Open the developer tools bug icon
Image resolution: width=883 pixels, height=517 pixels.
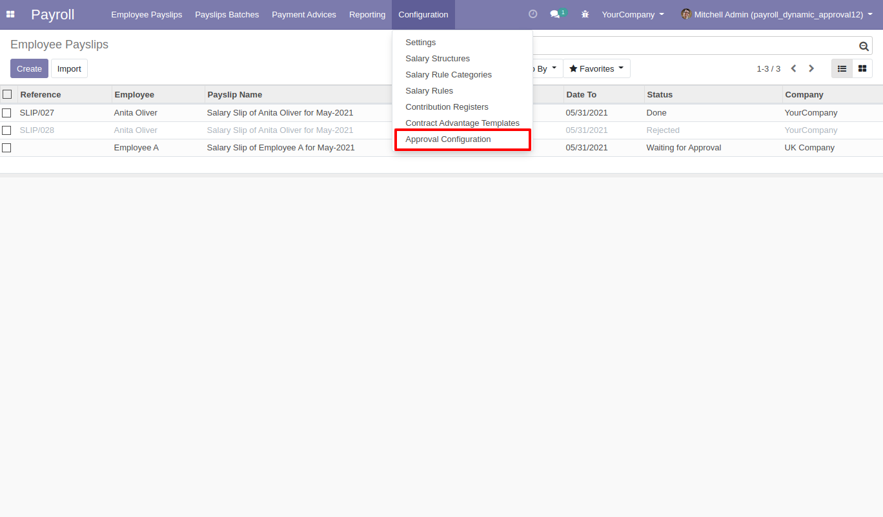click(585, 14)
